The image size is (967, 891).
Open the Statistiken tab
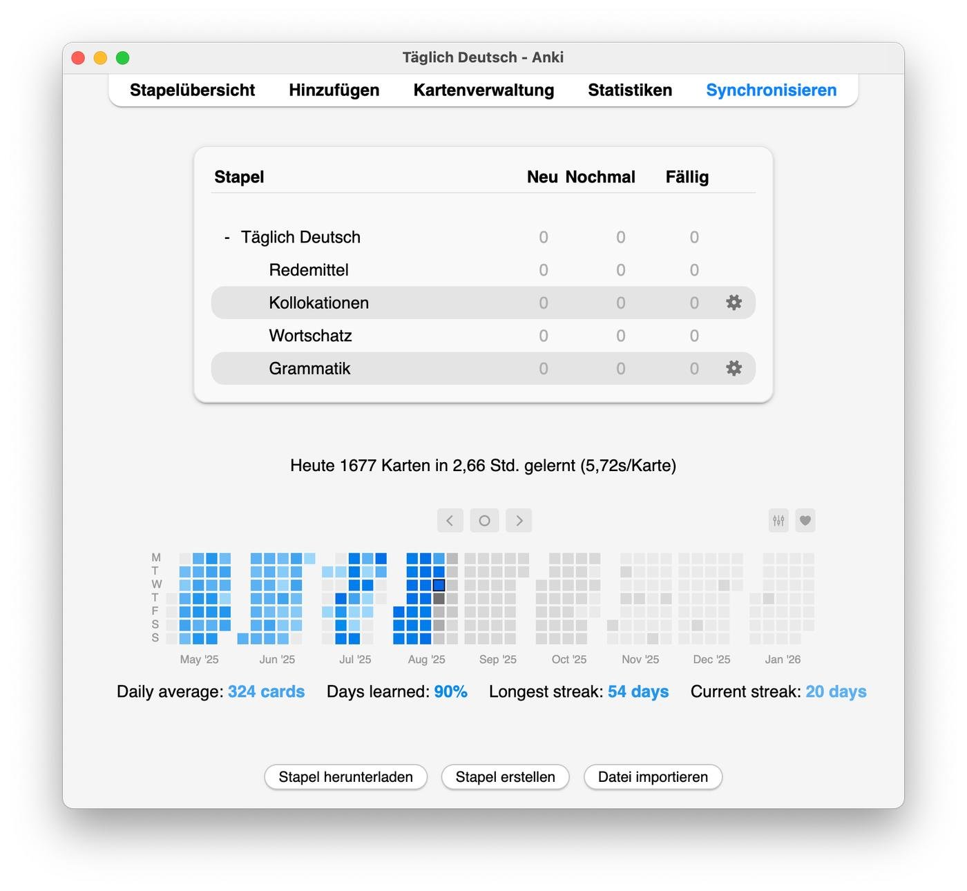630,90
